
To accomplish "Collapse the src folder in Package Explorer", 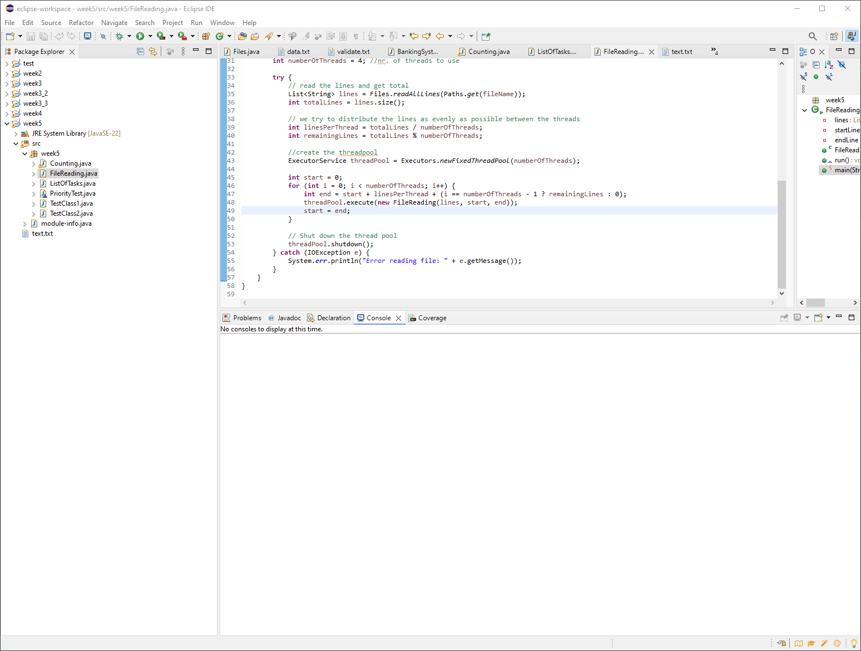I will coord(16,143).
